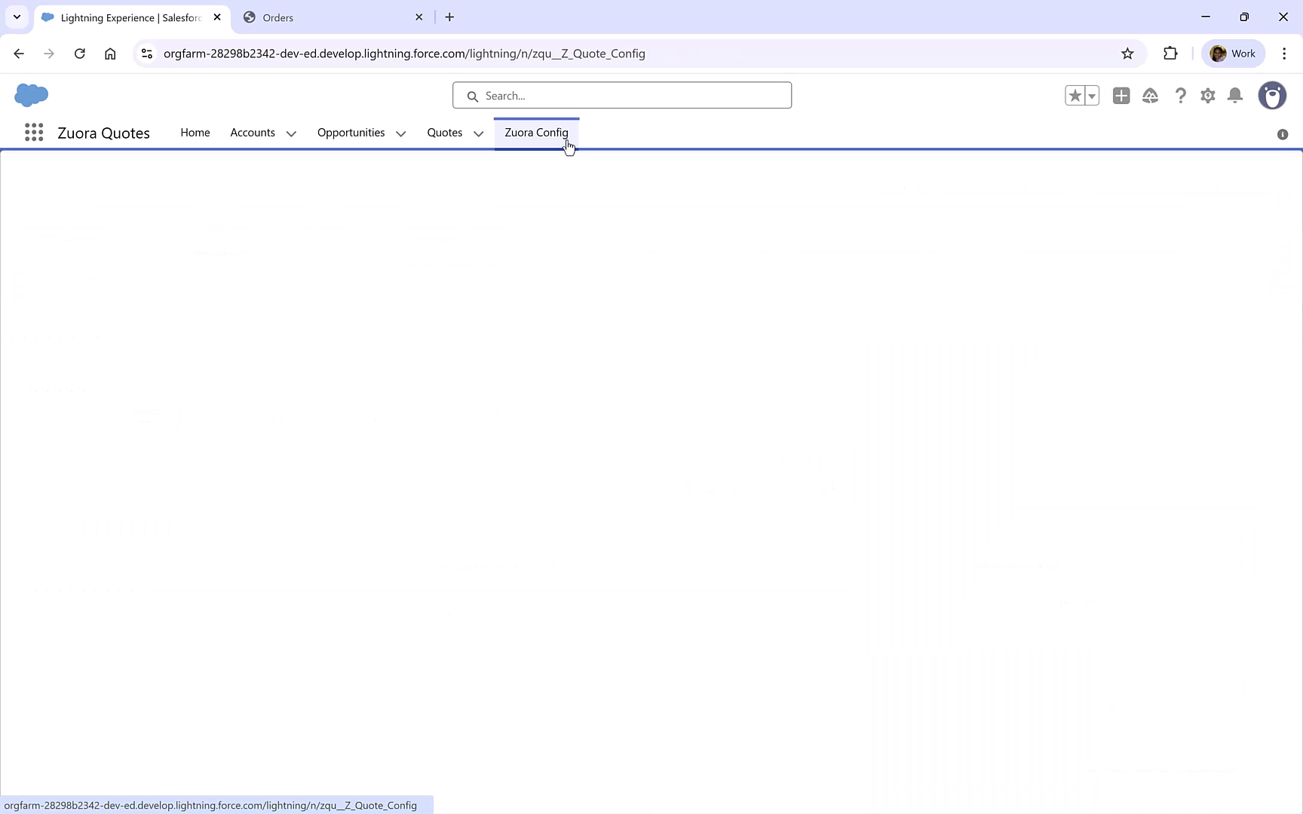This screenshot has height=814, width=1303.
Task: Open Salesforce Setup via the gear icon
Action: [x=1207, y=96]
